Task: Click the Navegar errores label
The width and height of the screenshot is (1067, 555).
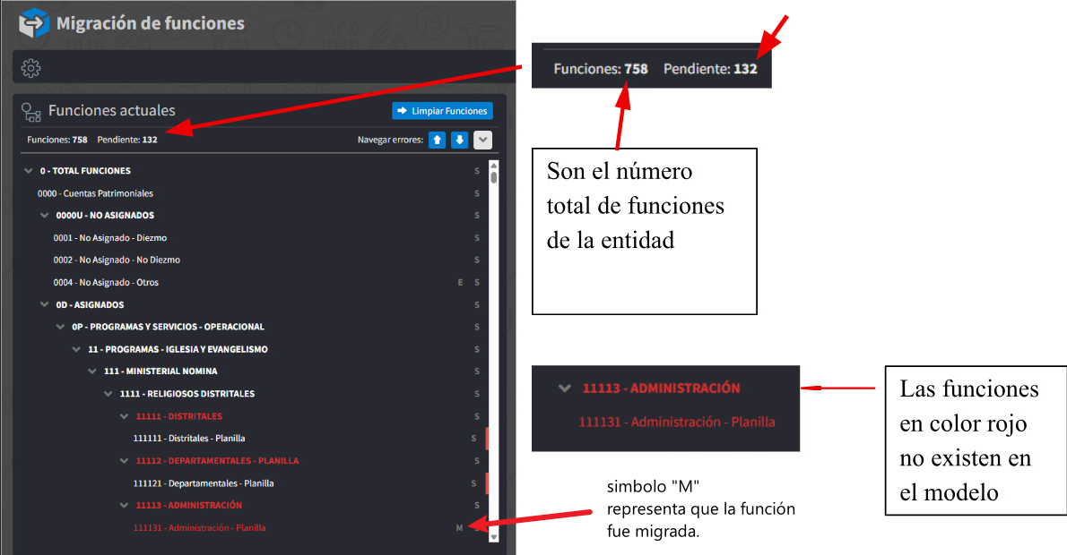Action: coord(391,140)
